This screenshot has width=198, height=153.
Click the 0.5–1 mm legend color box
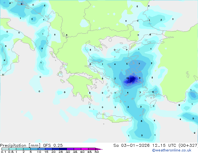tap(12, 149)
